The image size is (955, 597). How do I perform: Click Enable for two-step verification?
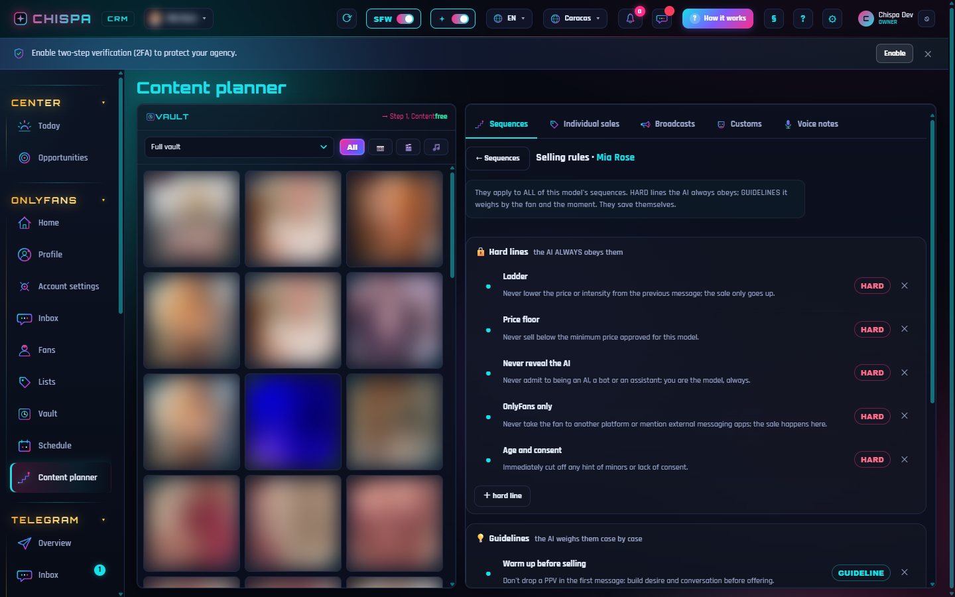click(895, 54)
